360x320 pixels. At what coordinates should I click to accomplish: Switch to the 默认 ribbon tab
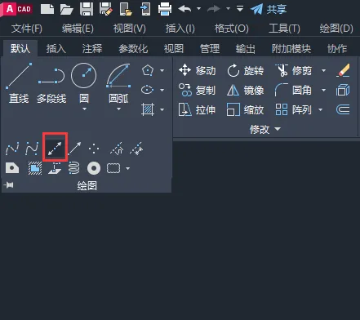(20, 49)
